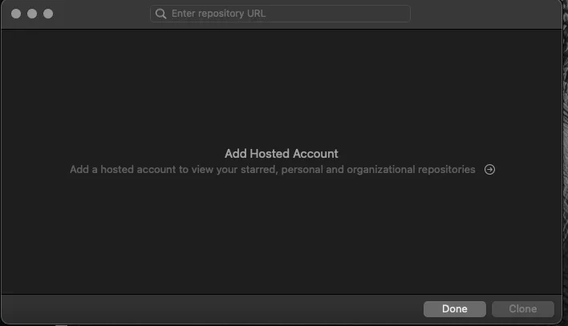The width and height of the screenshot is (568, 326).
Task: Click the Done button
Action: (x=455, y=309)
